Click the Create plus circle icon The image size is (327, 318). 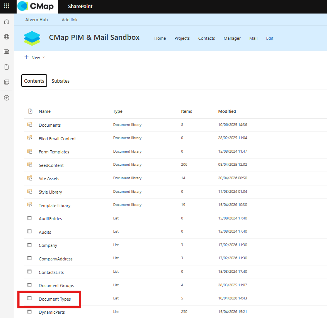[x=7, y=98]
